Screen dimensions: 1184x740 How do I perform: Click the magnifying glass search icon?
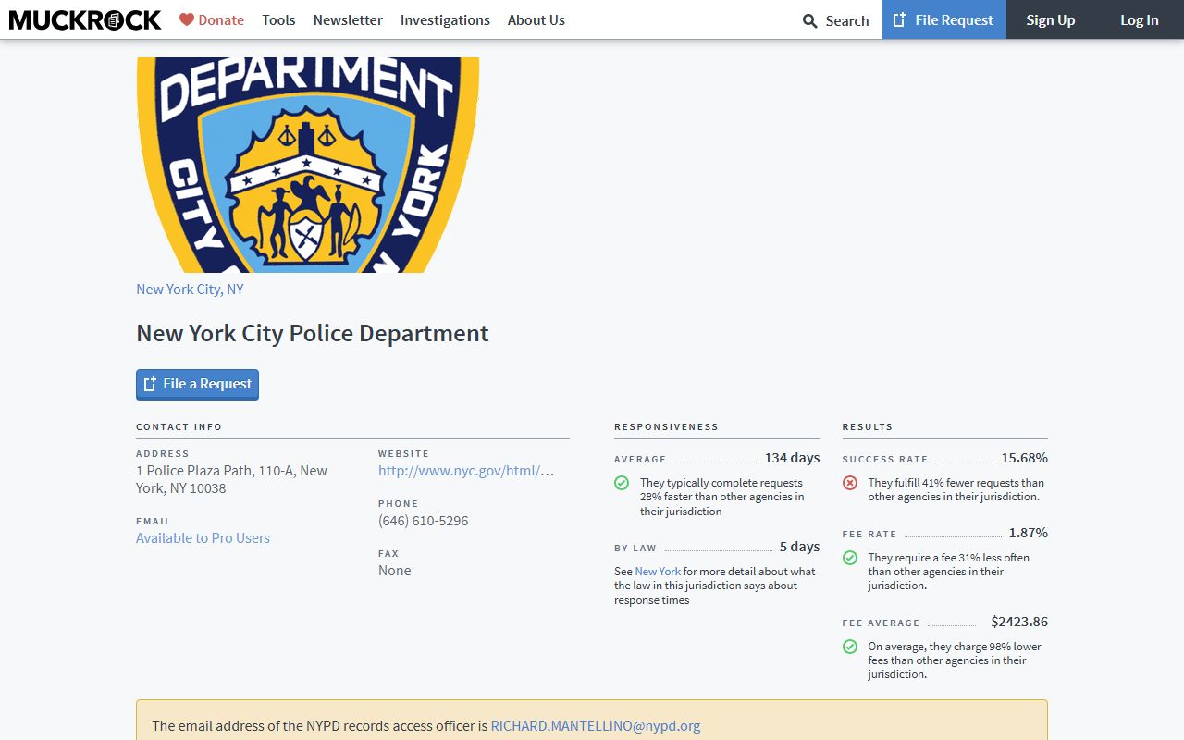point(810,20)
